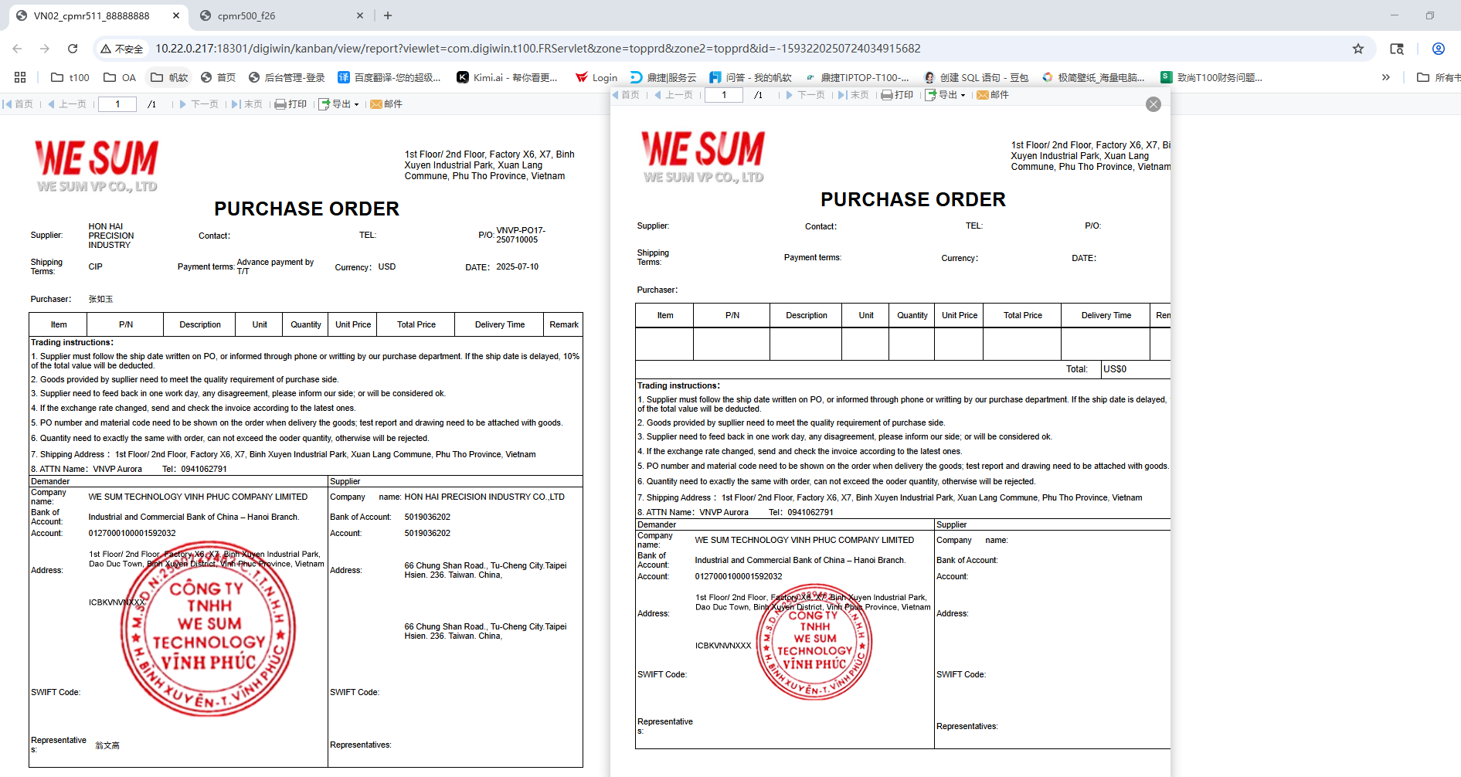Open the 问答 - 我的帆软 bookmark

pyautogui.click(x=750, y=77)
